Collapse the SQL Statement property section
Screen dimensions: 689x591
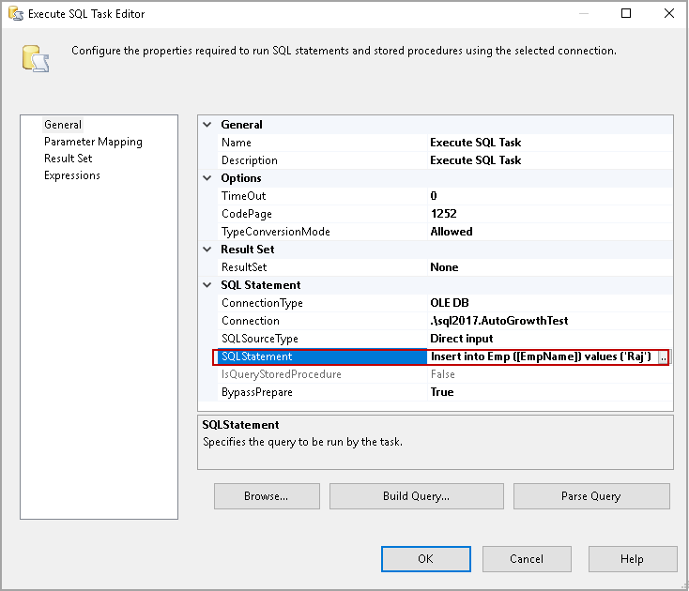pos(207,285)
